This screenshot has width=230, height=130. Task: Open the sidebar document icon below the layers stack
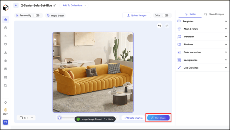(5, 69)
